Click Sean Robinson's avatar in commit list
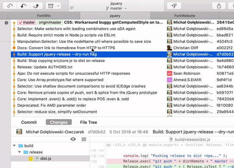This screenshot has height=168, width=234. [169, 73]
